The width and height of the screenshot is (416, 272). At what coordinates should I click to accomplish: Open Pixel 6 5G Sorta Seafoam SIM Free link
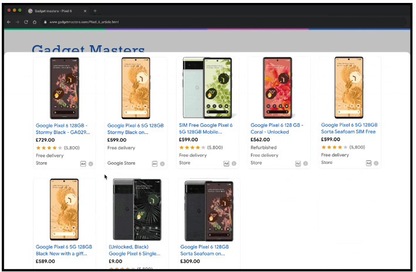(x=349, y=128)
